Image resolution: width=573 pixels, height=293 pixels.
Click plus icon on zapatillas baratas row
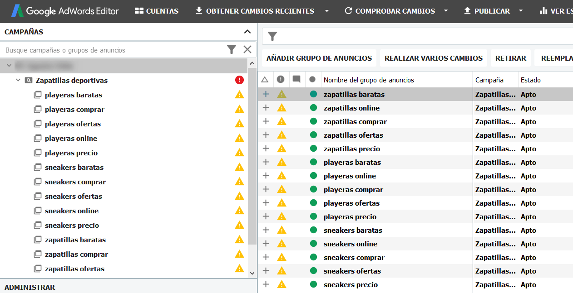tap(266, 94)
